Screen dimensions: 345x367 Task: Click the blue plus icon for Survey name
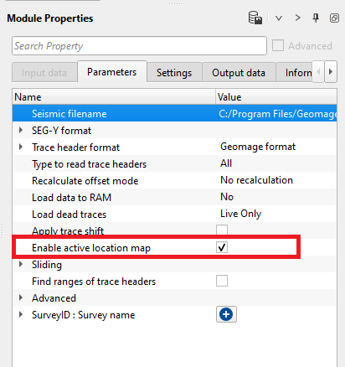point(226,314)
